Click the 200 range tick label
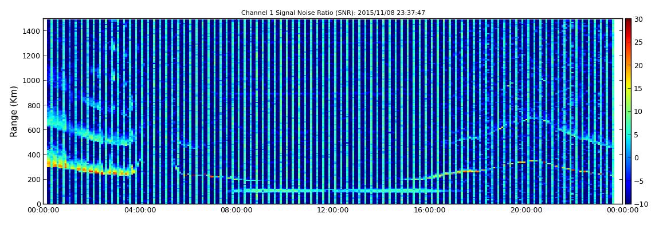The height and width of the screenshot is (233, 659). coord(34,180)
